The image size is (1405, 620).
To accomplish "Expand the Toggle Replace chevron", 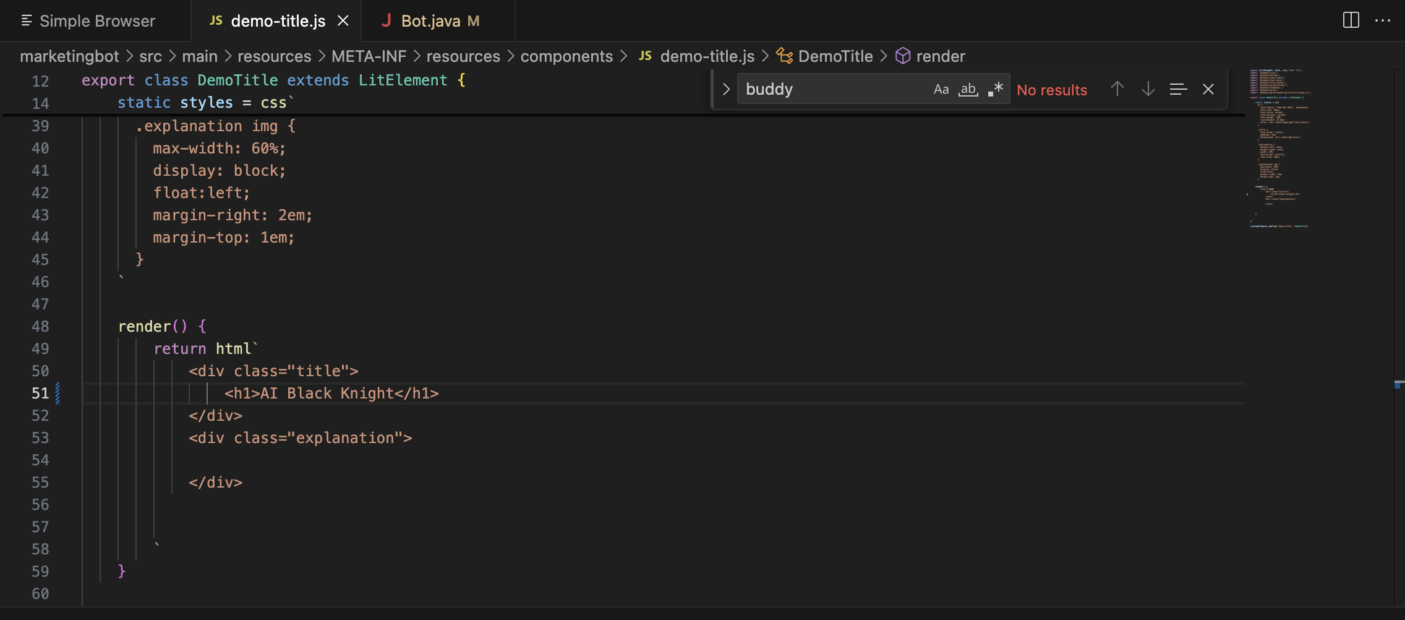I will tap(726, 90).
